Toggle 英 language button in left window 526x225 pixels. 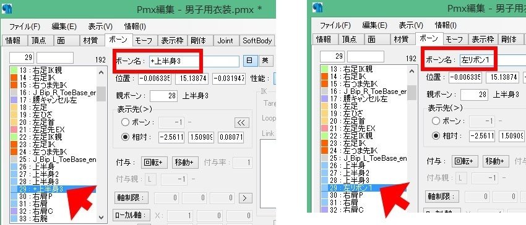[265, 61]
